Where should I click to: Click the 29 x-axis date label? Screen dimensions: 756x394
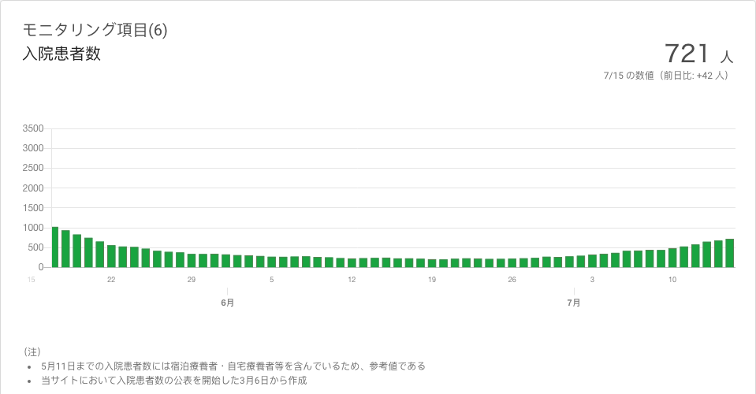[x=192, y=280]
